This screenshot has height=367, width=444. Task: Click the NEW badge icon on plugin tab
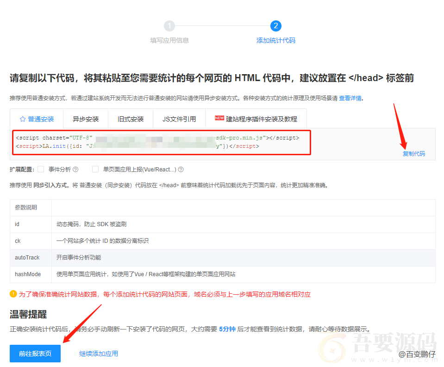coord(219,118)
